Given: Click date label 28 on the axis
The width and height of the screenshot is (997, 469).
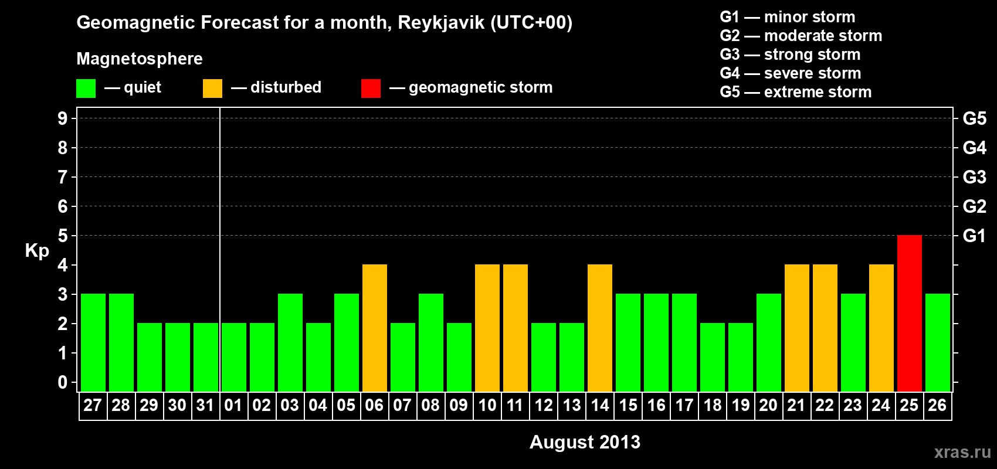Looking at the screenshot, I should click(x=121, y=405).
